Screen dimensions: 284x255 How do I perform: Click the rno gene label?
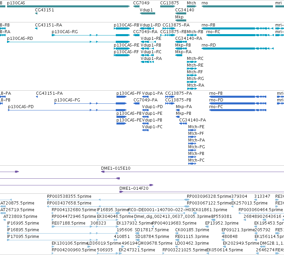[205, 3]
